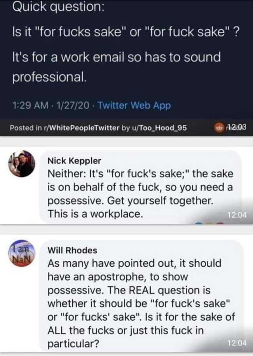Screen dimensions: 253x356
Task: Click the Reddit logo icon
Action: [219, 128]
